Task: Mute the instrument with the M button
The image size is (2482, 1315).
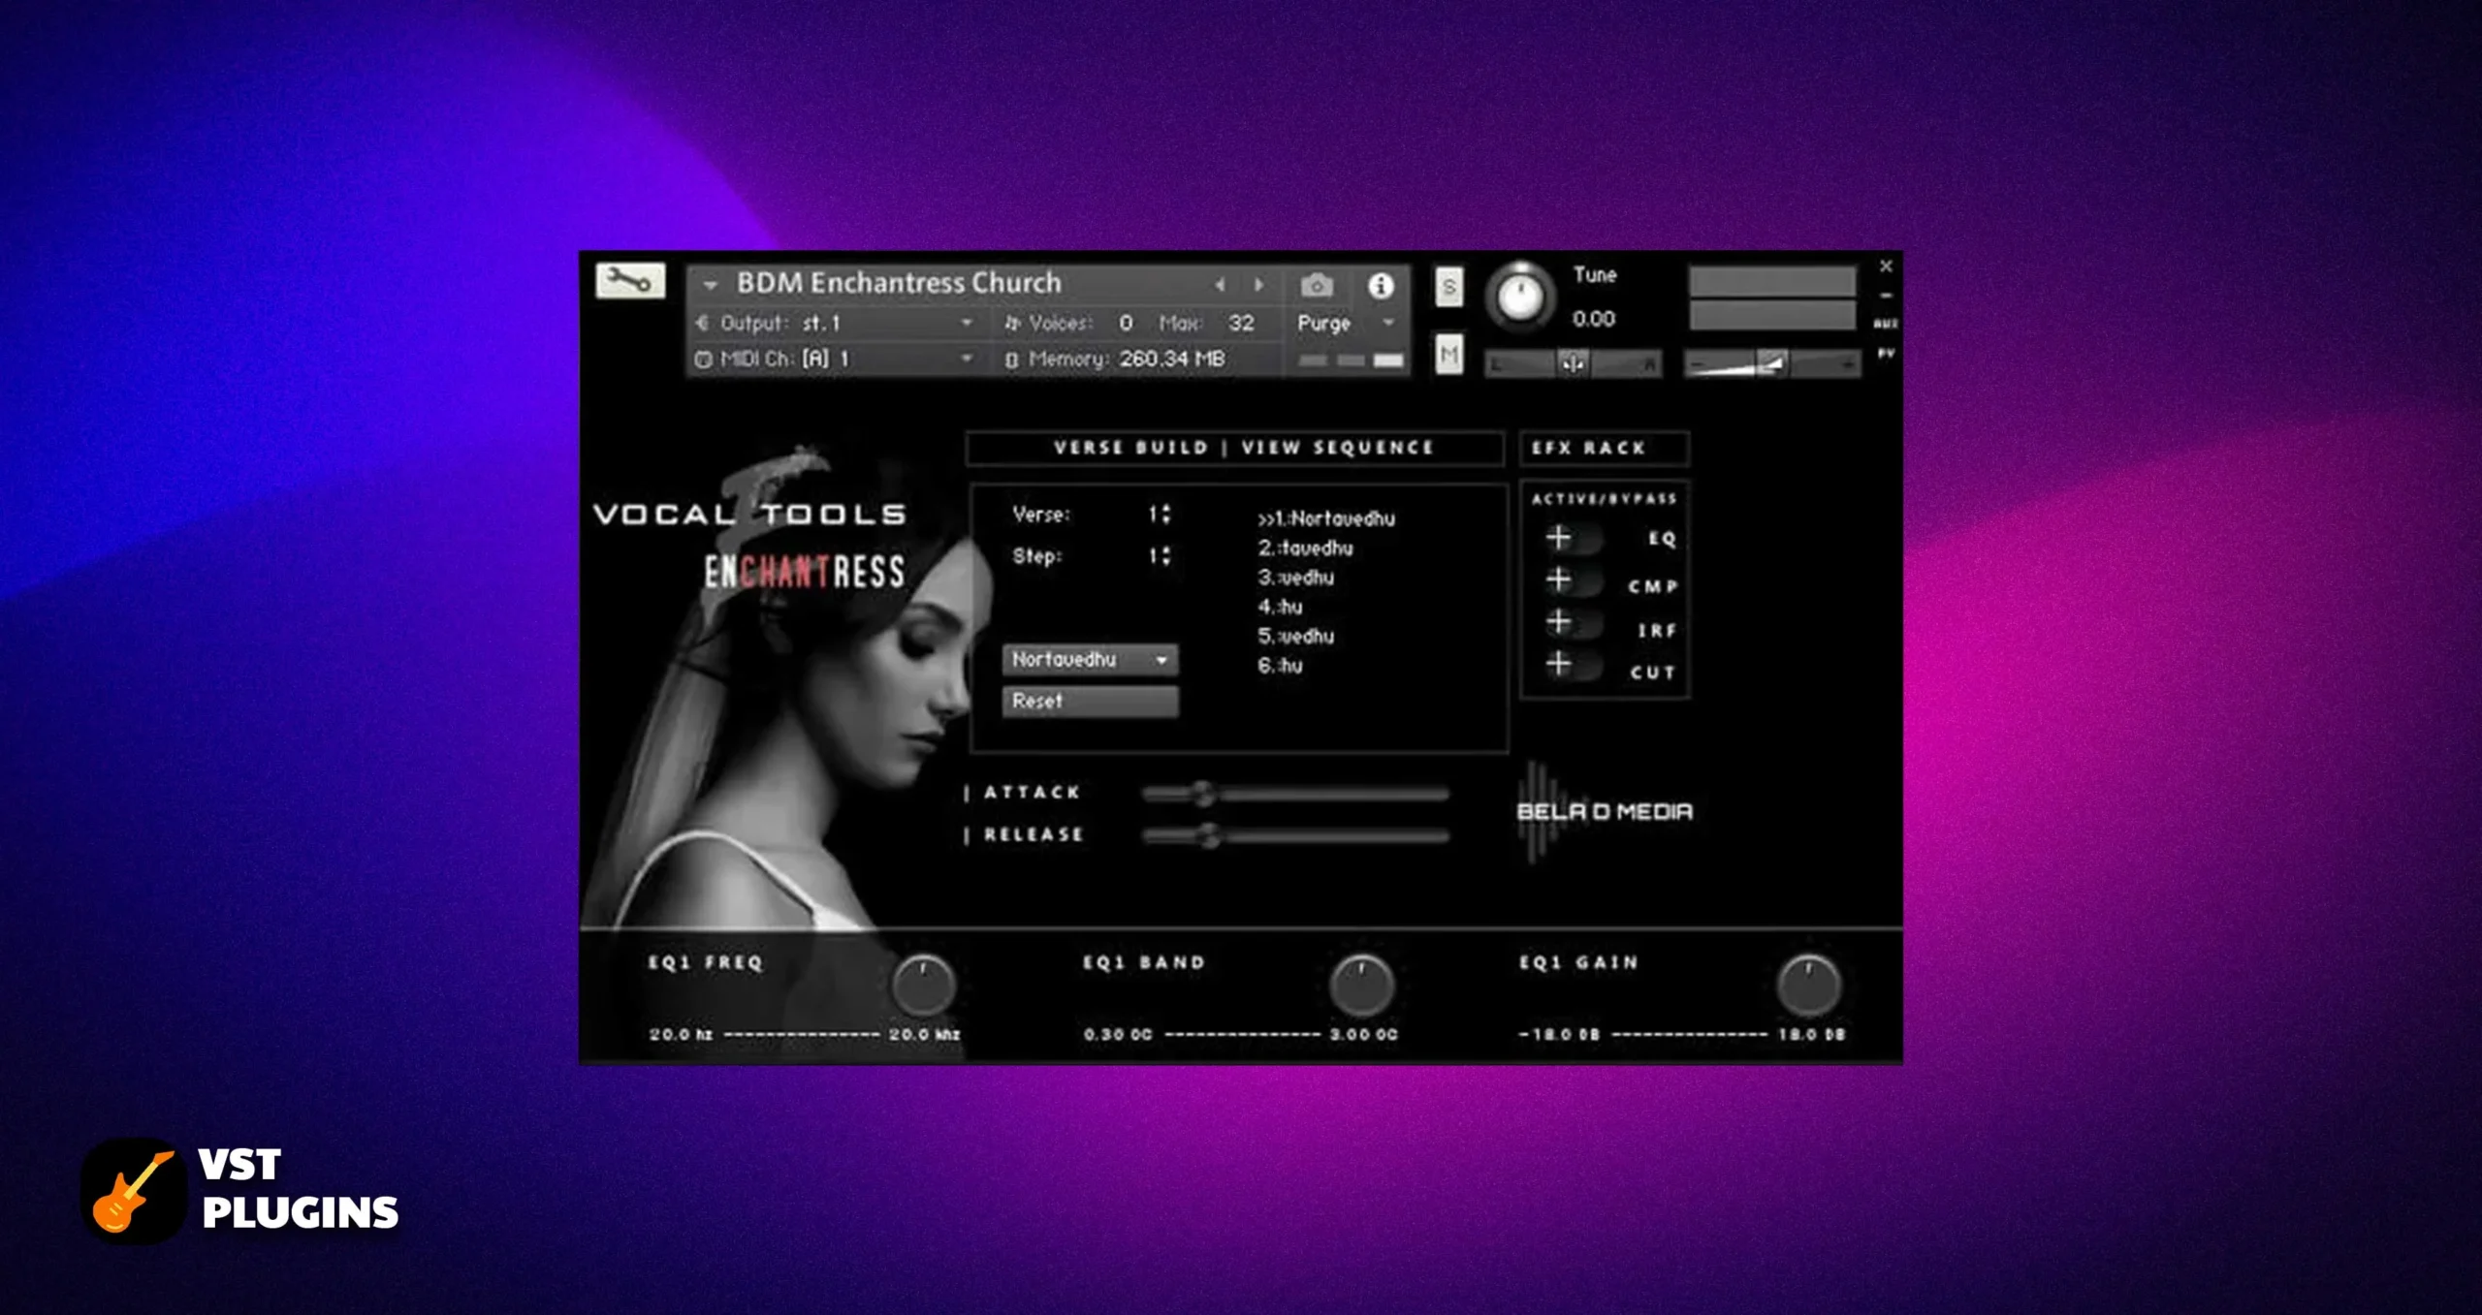Action: [1448, 355]
